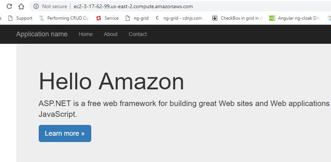Open the Service bookmark red icon
Image resolution: width=331 pixels, height=162 pixels.
99,18
